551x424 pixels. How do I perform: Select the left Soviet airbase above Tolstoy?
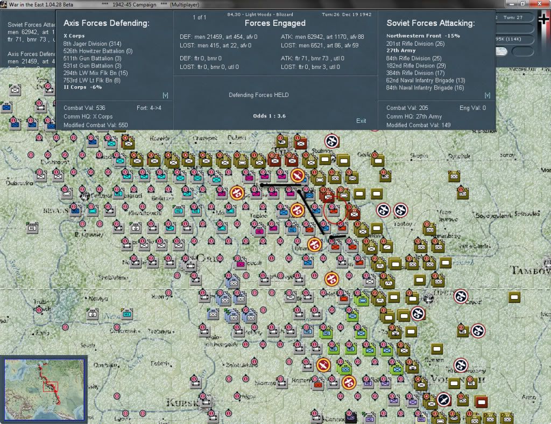tap(383, 211)
